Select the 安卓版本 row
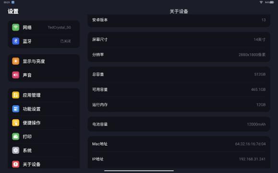 coord(179,20)
